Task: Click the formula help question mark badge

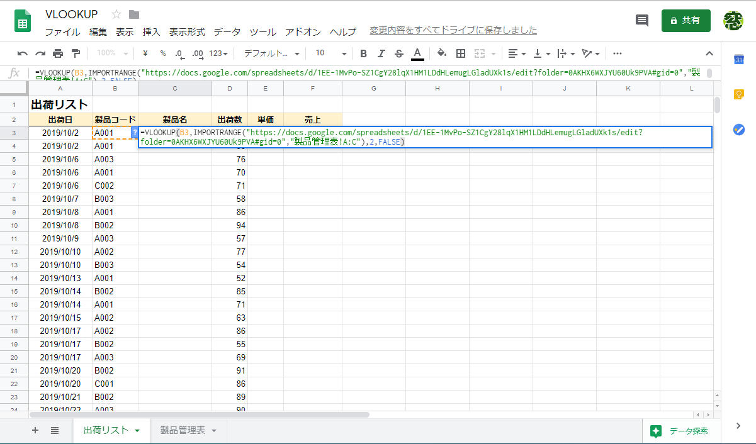Action: tap(135, 133)
